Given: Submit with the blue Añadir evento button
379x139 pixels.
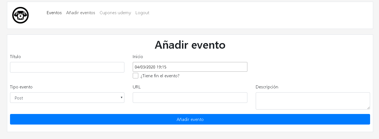Looking at the screenshot, I should click(190, 119).
